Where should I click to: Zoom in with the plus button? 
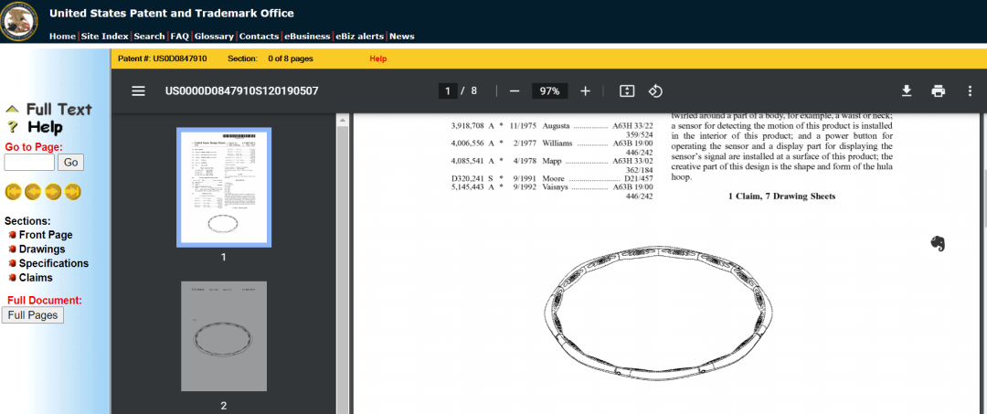pyautogui.click(x=586, y=91)
